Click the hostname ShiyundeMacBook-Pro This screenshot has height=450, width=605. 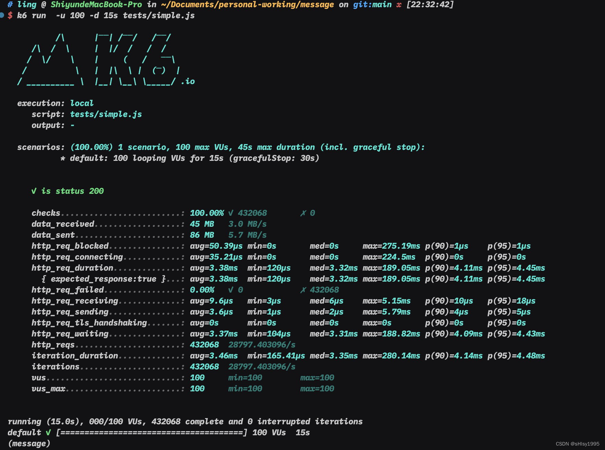tap(96, 4)
